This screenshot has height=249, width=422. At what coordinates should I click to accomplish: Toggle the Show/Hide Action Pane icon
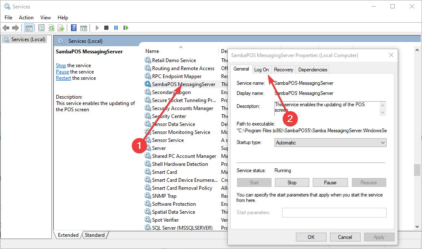84,28
